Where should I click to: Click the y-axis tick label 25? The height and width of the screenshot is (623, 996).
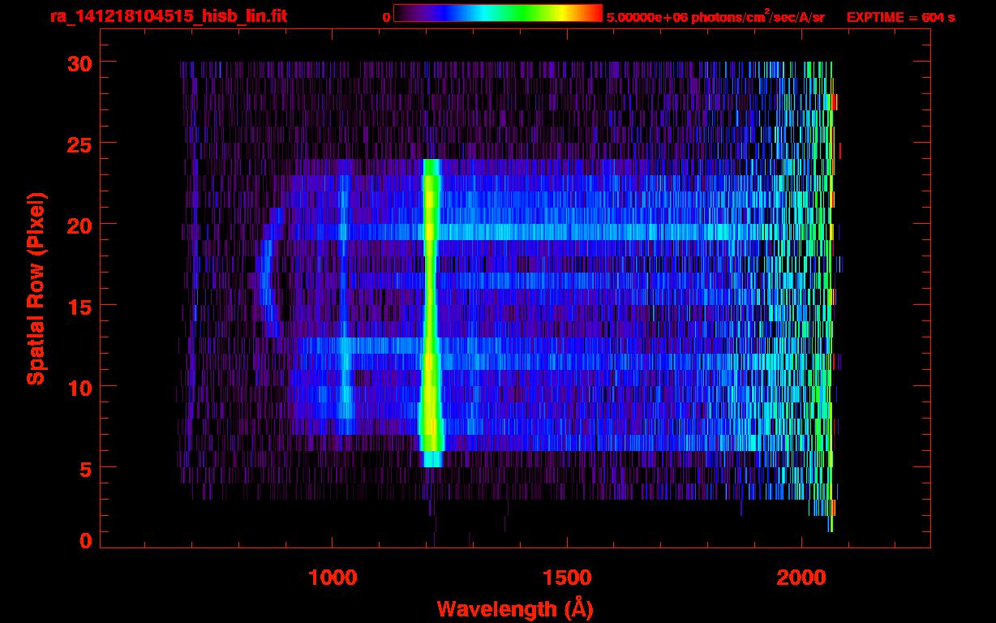(x=79, y=144)
